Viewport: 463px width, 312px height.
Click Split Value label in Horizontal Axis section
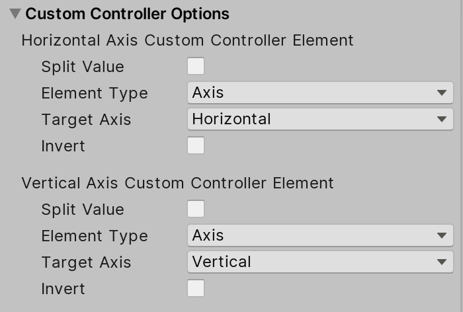click(83, 67)
